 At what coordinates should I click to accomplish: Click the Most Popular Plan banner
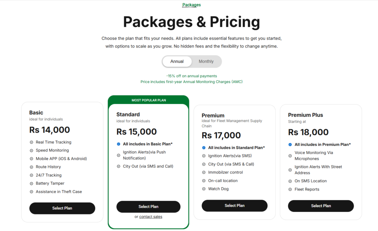pos(148,100)
